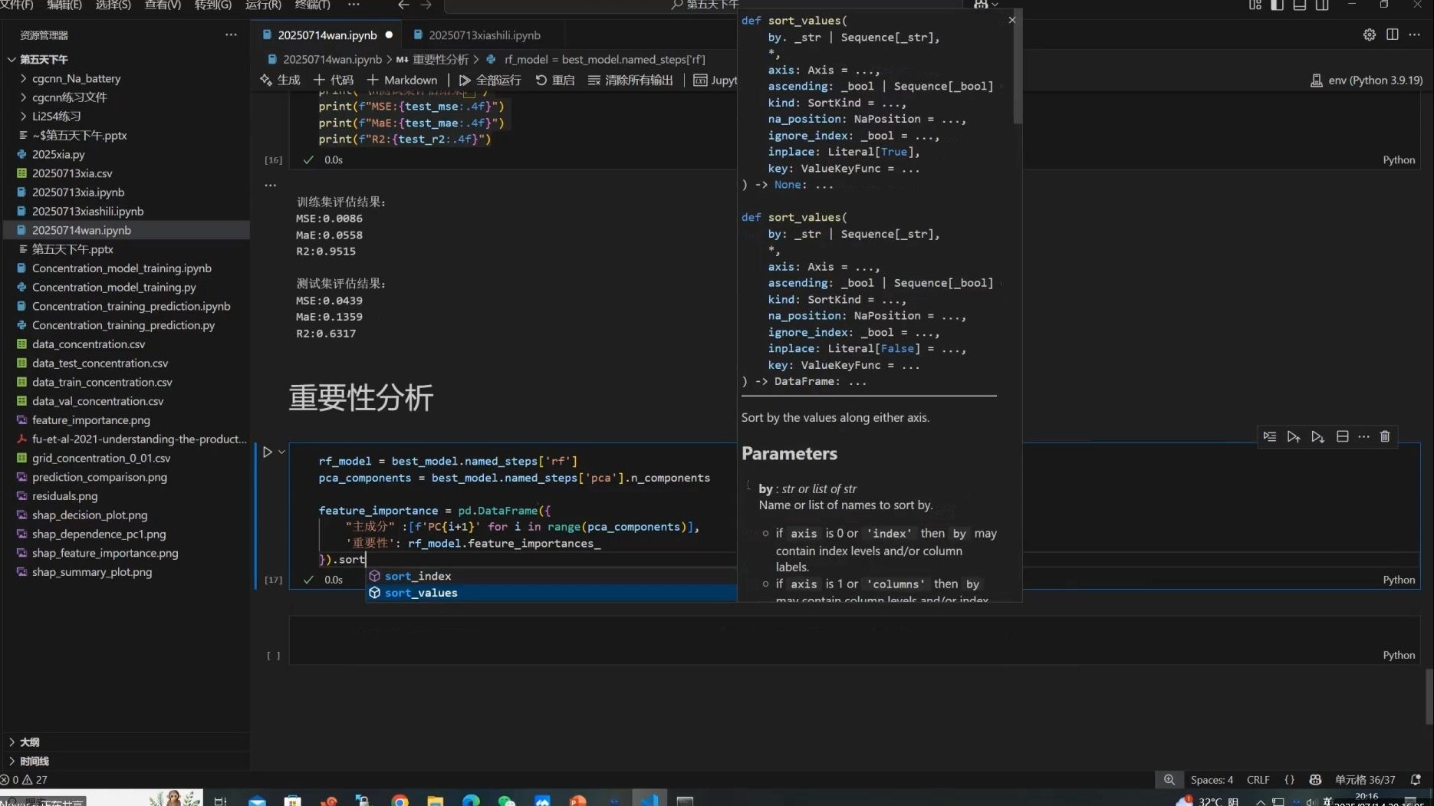Split the current notebook cell
This screenshot has height=806, width=1434.
point(1342,436)
